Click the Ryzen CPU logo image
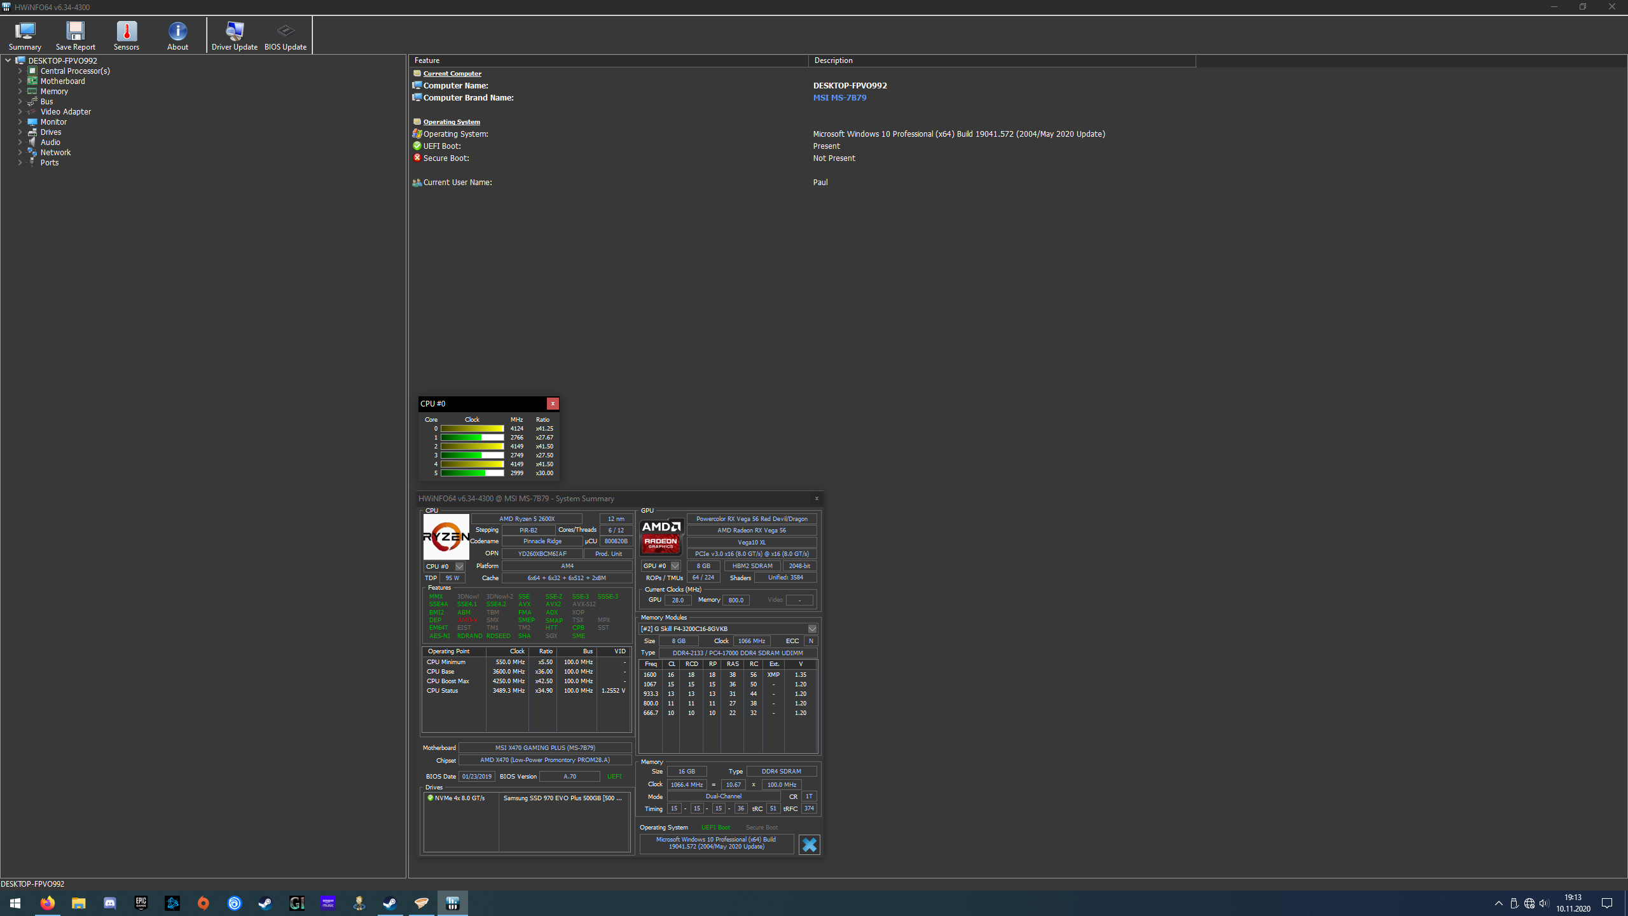This screenshot has height=916, width=1628. (446, 536)
